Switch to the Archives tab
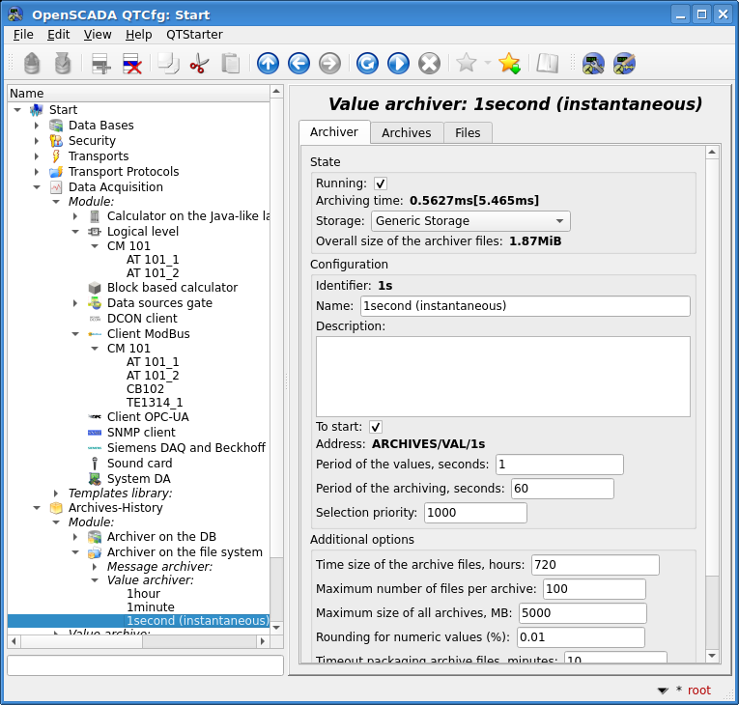The width and height of the screenshot is (739, 705). coord(406,133)
